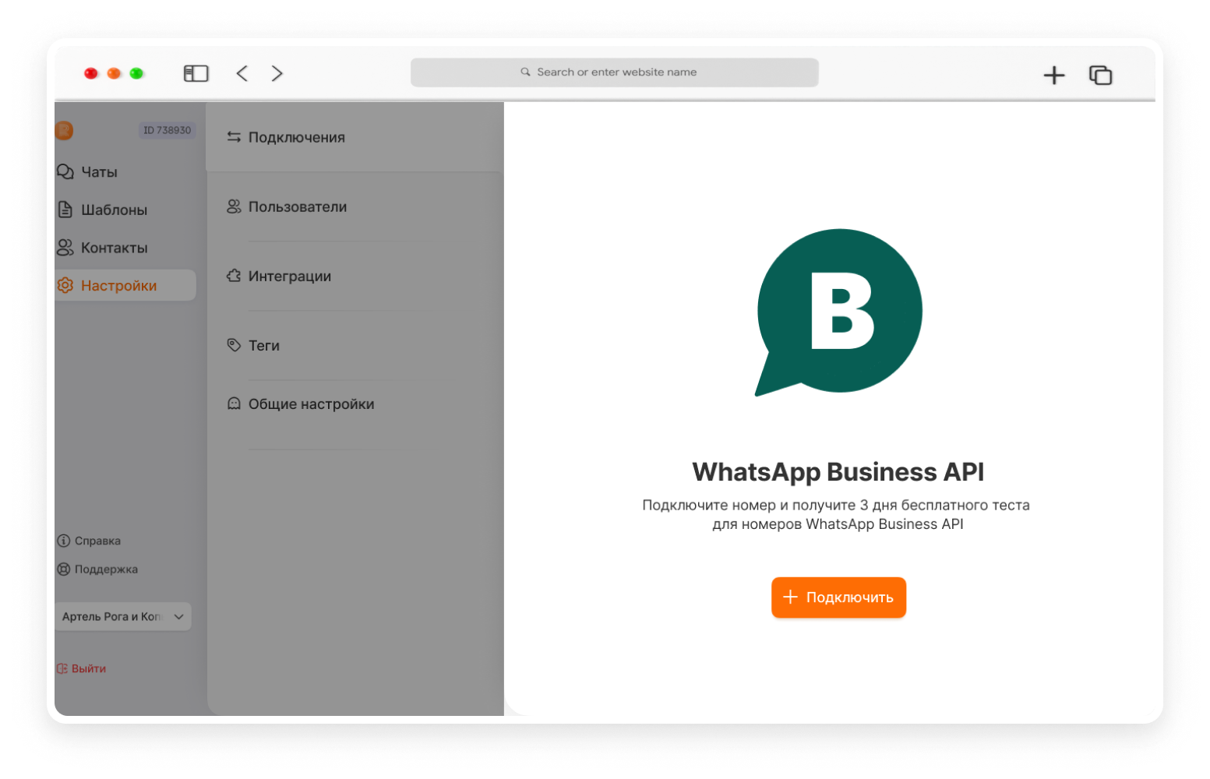Click the red close window button
The image size is (1210, 779).
tap(91, 73)
